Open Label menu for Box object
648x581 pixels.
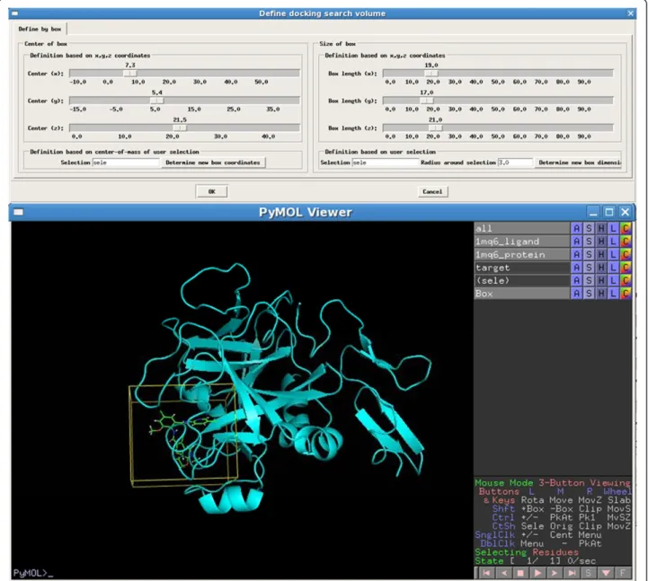tap(614, 294)
